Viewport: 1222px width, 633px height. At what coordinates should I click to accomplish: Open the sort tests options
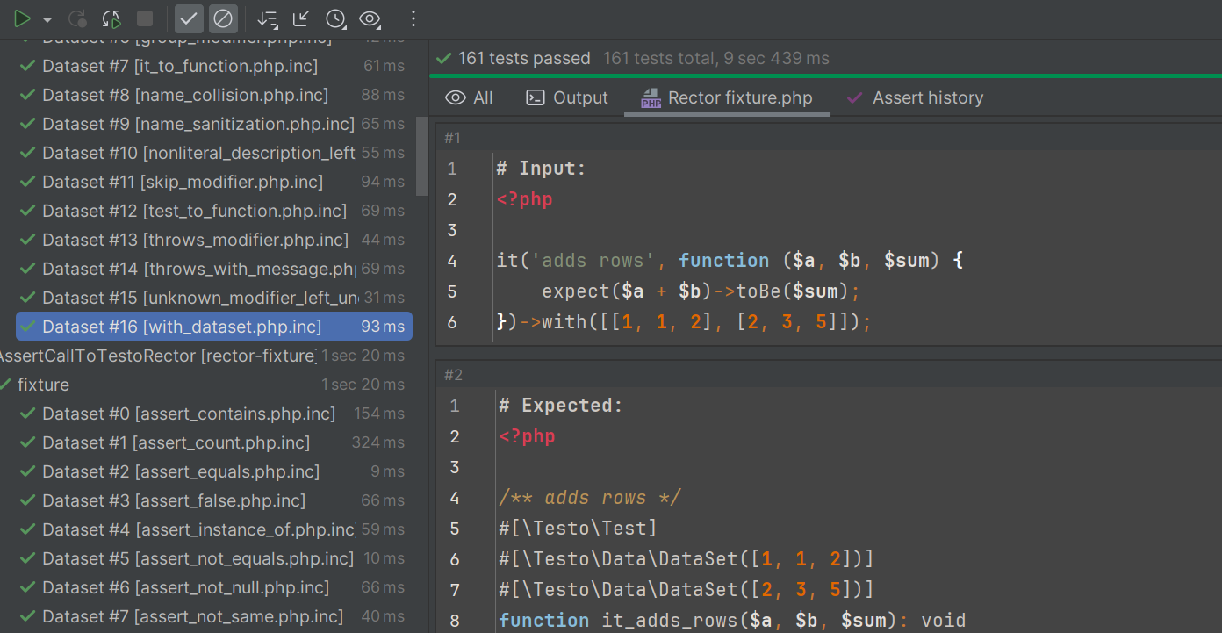coord(268,18)
